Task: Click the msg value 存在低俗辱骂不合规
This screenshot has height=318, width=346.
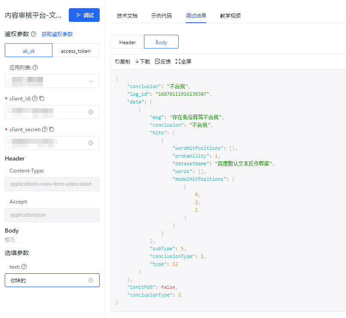Action: 196,117
